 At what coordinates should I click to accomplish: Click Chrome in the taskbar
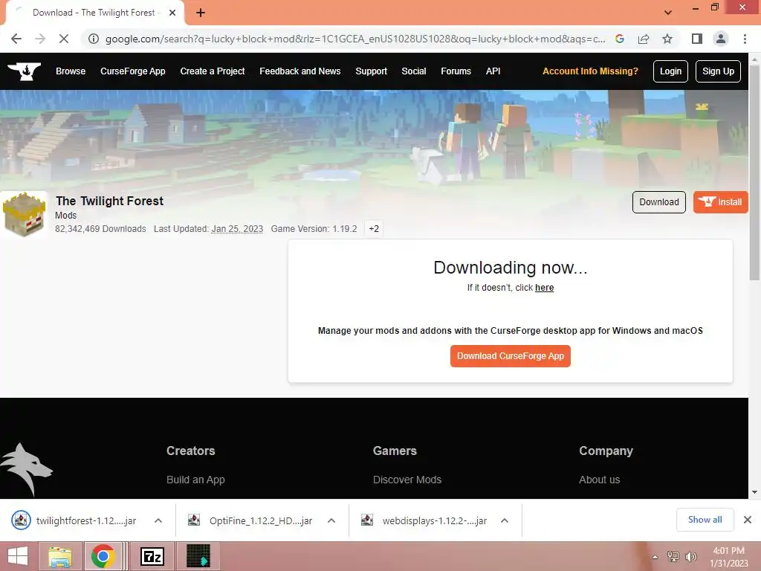coord(103,556)
